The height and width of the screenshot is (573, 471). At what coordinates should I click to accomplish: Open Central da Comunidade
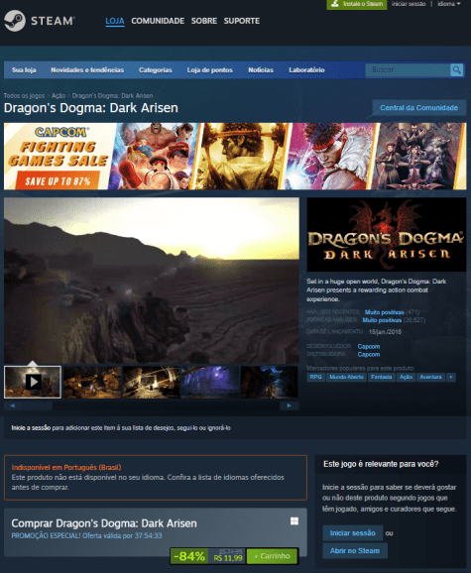(x=419, y=108)
